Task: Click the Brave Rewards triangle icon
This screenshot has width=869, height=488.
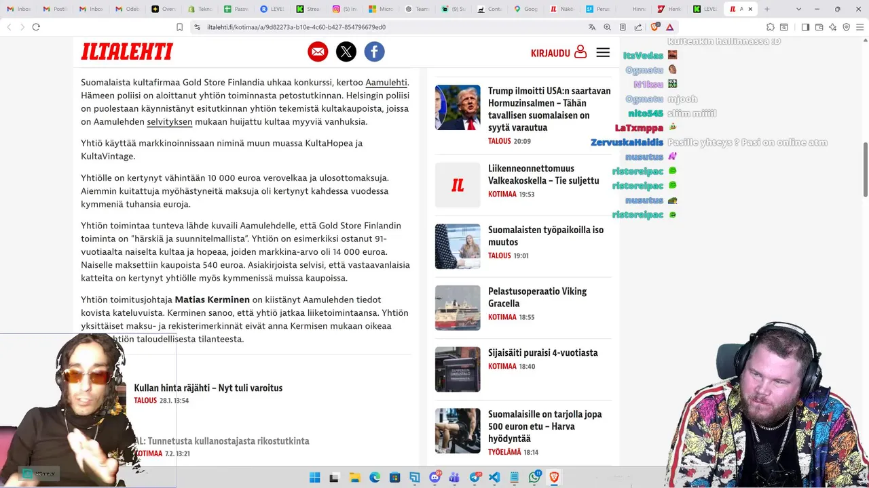Action: 670,27
